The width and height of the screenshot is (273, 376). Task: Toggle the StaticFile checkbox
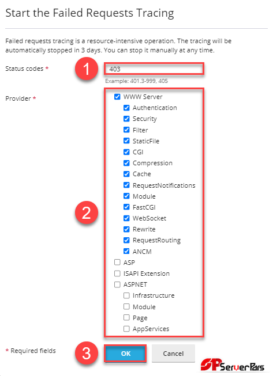(x=126, y=140)
